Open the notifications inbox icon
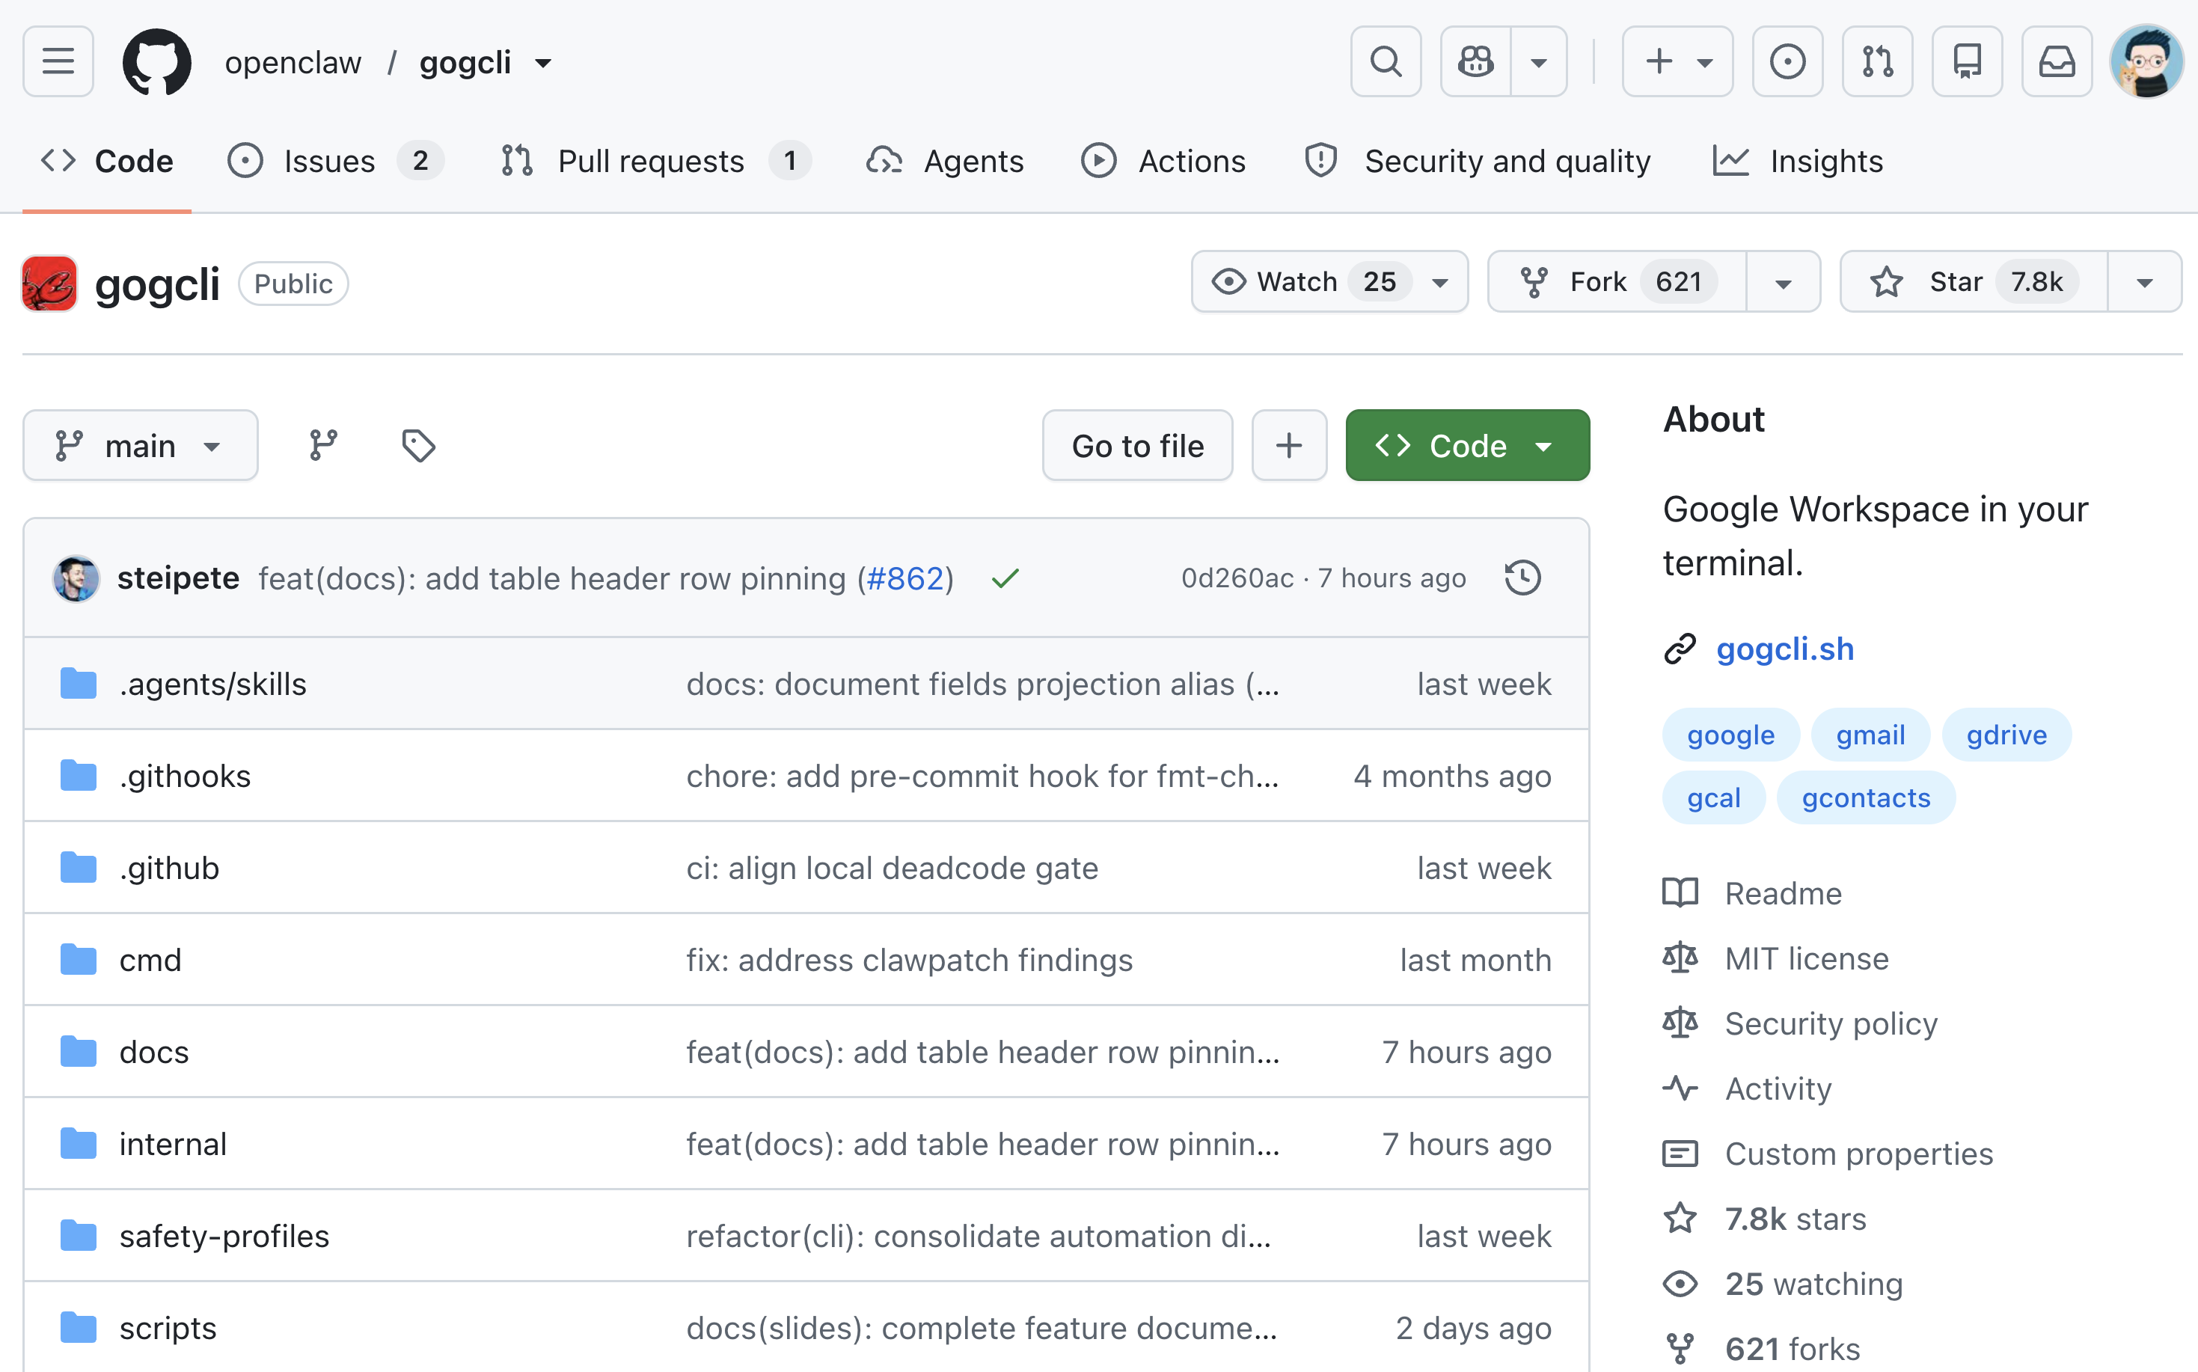The width and height of the screenshot is (2198, 1372). click(x=2057, y=61)
